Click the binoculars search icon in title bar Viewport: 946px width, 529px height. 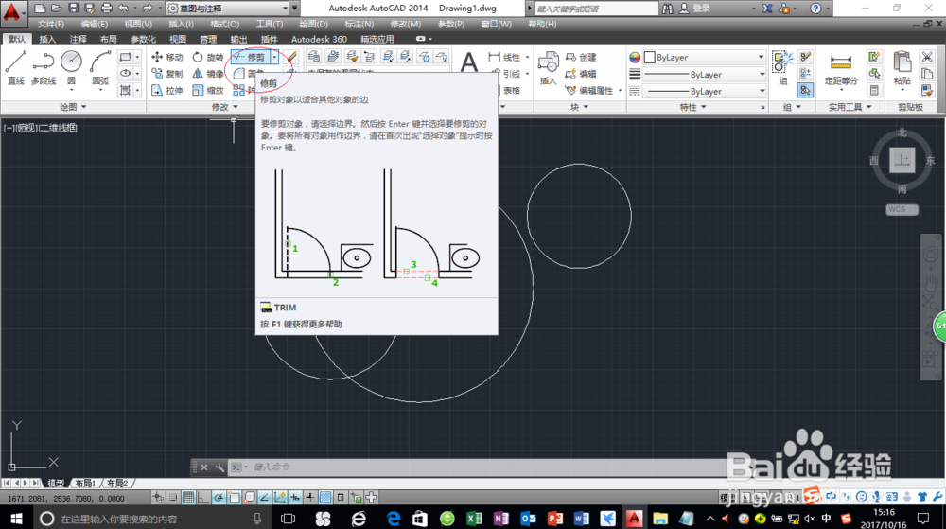[667, 9]
